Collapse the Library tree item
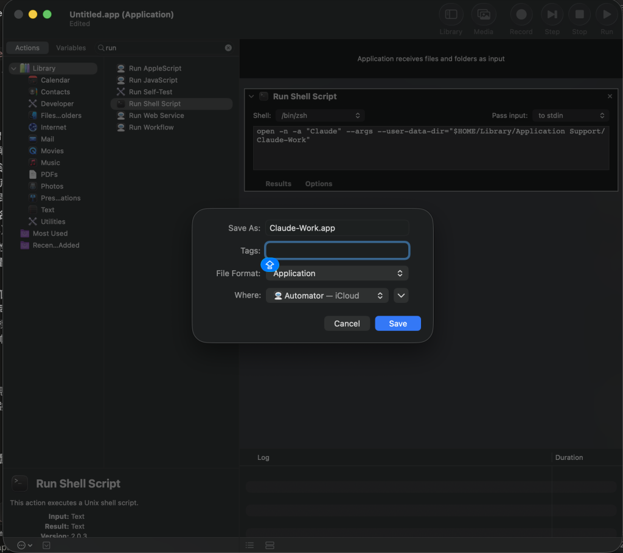 tap(13, 68)
